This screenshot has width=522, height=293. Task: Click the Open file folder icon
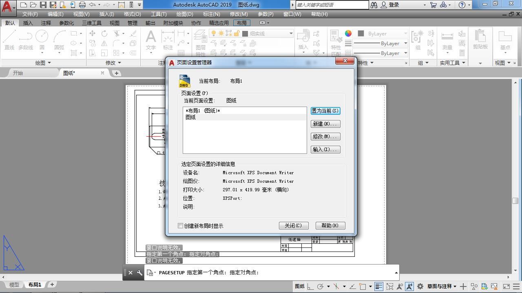click(x=33, y=5)
